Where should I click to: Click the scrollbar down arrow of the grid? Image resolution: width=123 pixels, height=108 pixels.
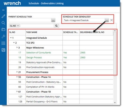(x=115, y=103)
